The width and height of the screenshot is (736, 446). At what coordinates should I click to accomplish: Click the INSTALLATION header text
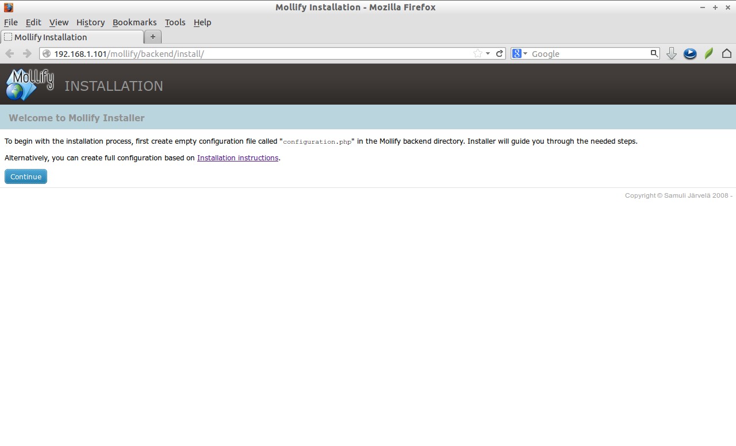pyautogui.click(x=114, y=86)
